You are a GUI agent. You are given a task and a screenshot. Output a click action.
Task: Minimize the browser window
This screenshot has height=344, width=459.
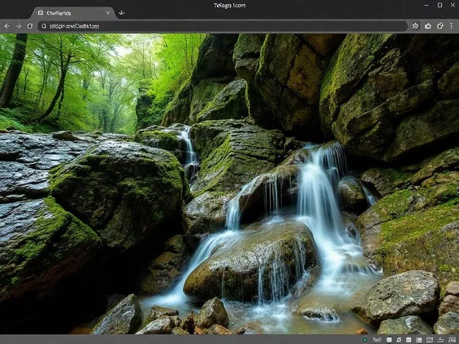pos(427,6)
